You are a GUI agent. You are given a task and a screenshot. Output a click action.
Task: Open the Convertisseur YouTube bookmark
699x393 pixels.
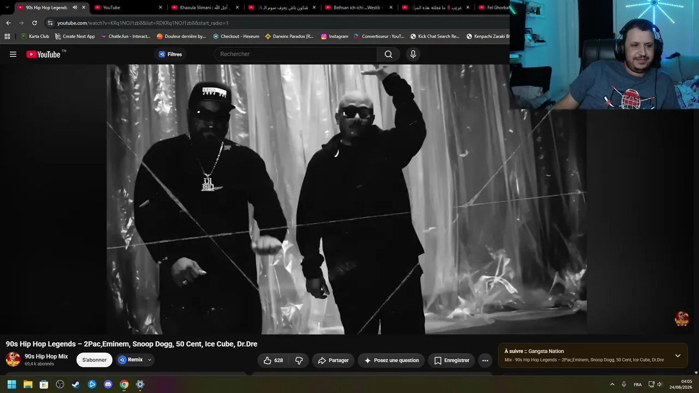[379, 37]
